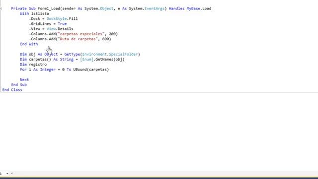The image size is (318, 179).
Task: Click the End Sub line
Action: click(x=19, y=85)
